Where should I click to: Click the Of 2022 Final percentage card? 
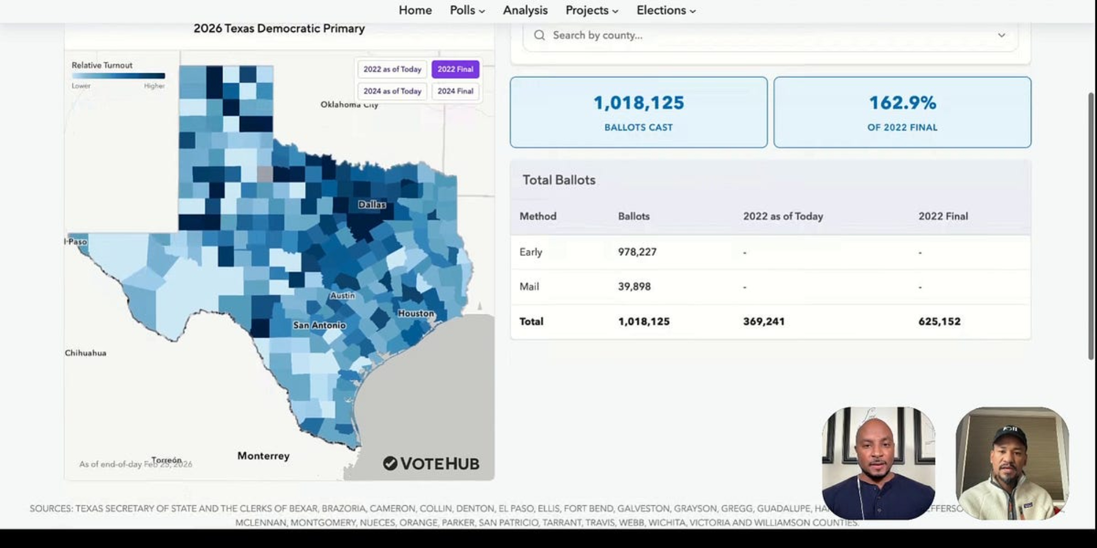(x=902, y=112)
